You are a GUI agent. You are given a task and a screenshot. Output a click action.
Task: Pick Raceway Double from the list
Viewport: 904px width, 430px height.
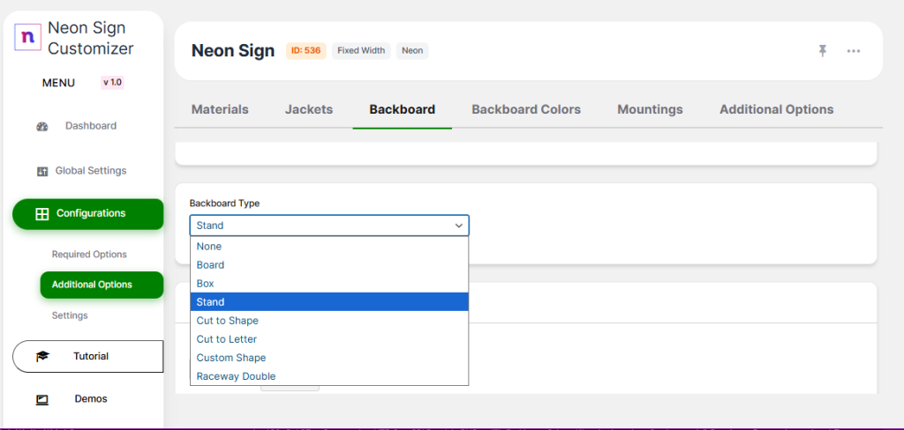[236, 376]
